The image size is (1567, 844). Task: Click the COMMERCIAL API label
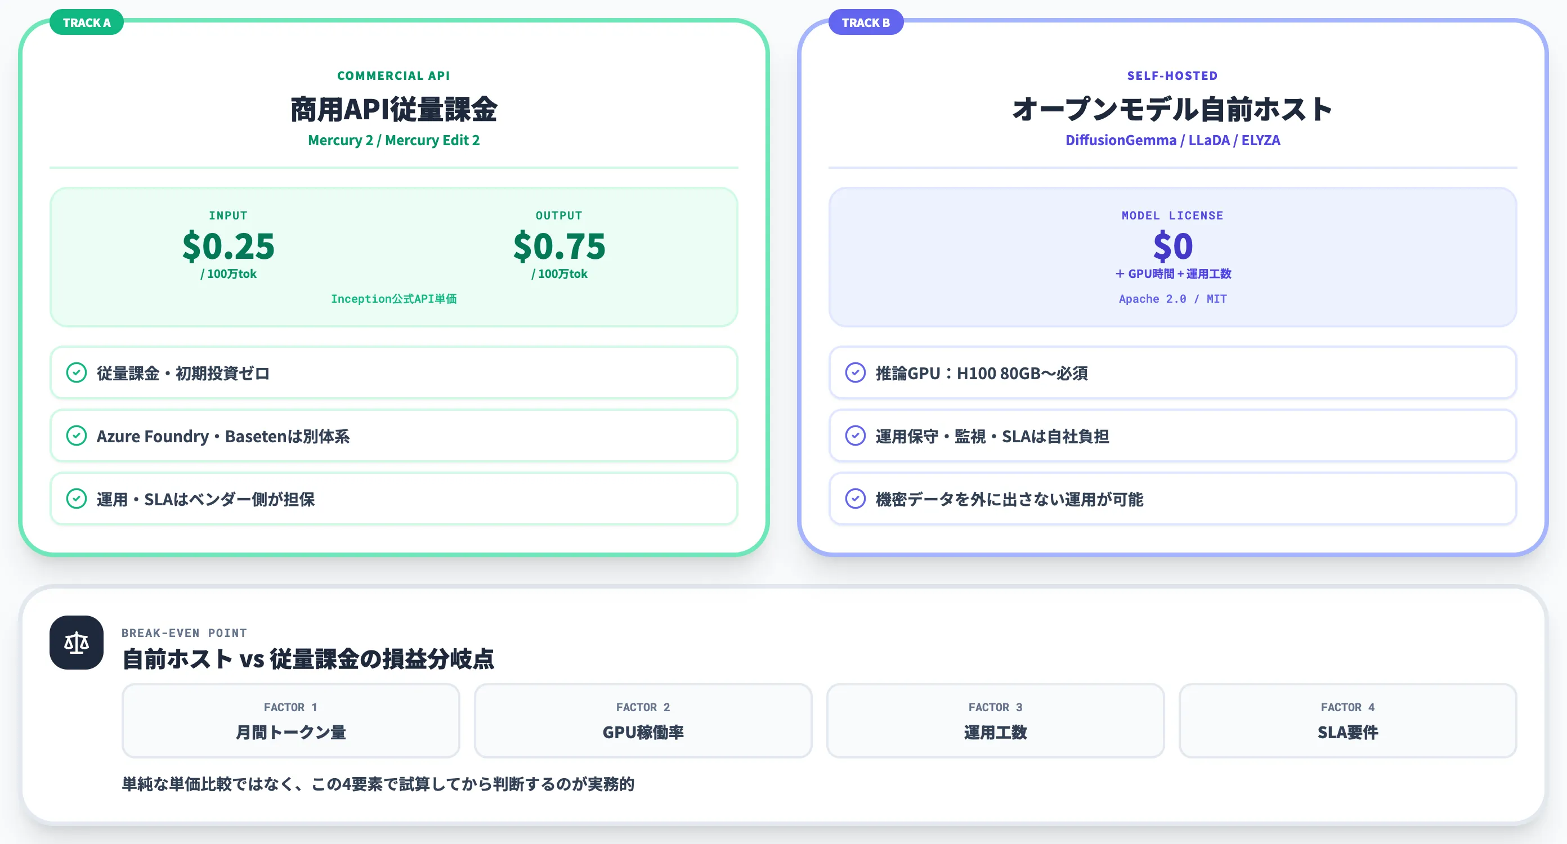click(394, 76)
